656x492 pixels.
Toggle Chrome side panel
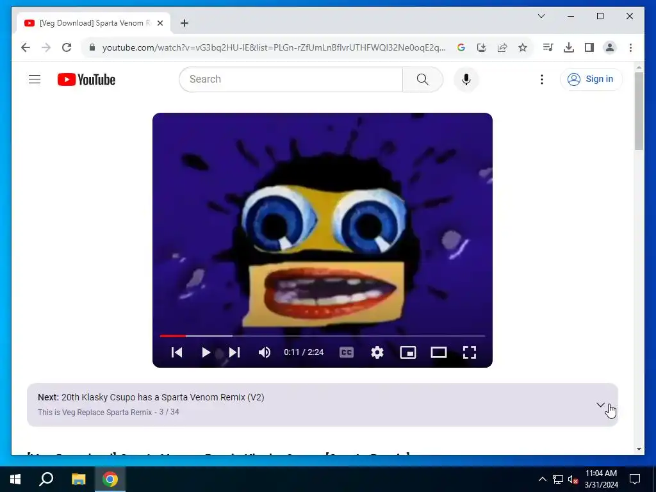click(x=589, y=47)
